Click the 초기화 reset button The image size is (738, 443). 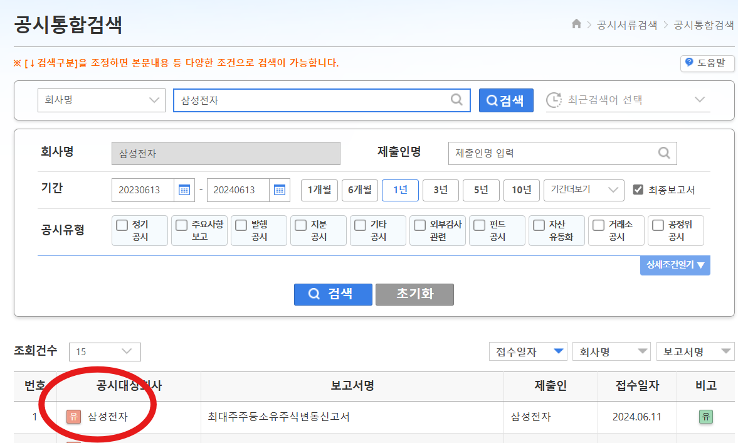click(x=414, y=294)
